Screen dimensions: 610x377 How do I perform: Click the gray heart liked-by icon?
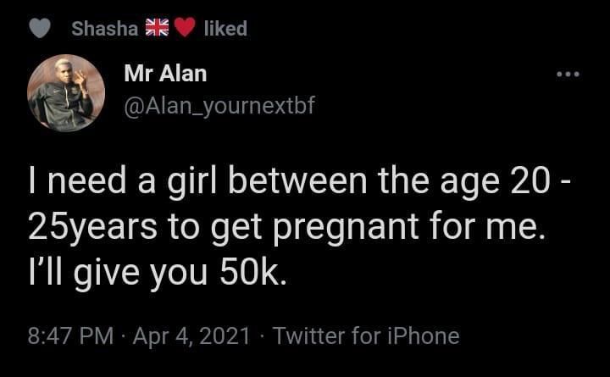41,28
